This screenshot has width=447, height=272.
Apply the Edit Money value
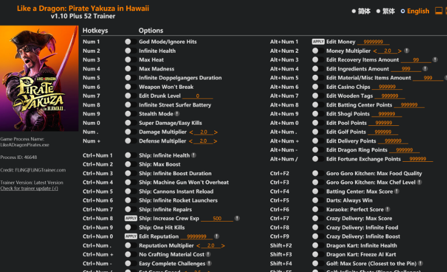(x=318, y=42)
